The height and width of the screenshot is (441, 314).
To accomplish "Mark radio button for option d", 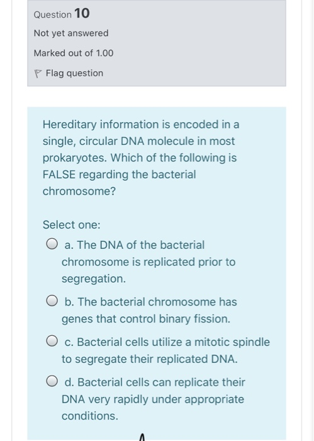I will point(52,381).
